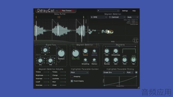The image size is (173, 97).
Task: Disable the Prevent Wrapping checkbox
Action: click(72, 81)
